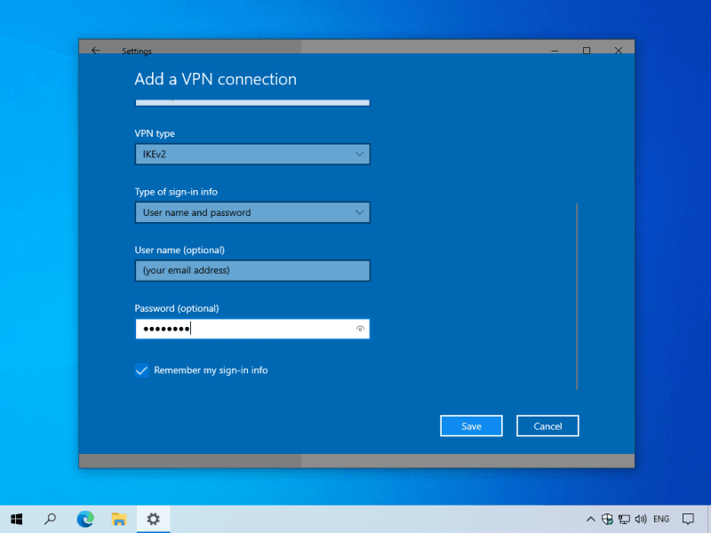
Task: Launch Microsoft Edge from the taskbar
Action: pyautogui.click(x=85, y=519)
